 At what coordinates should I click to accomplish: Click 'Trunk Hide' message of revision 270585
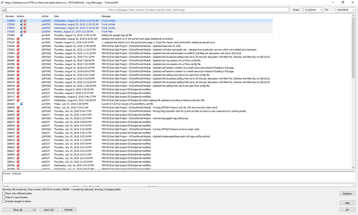tap(107, 31)
